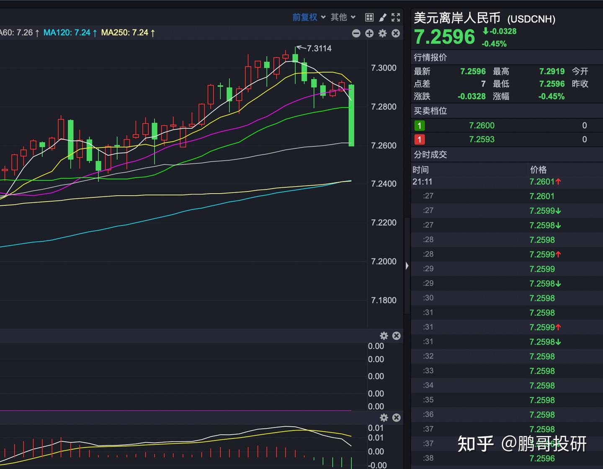Click the 涨跌 value -0.0328

pos(472,96)
